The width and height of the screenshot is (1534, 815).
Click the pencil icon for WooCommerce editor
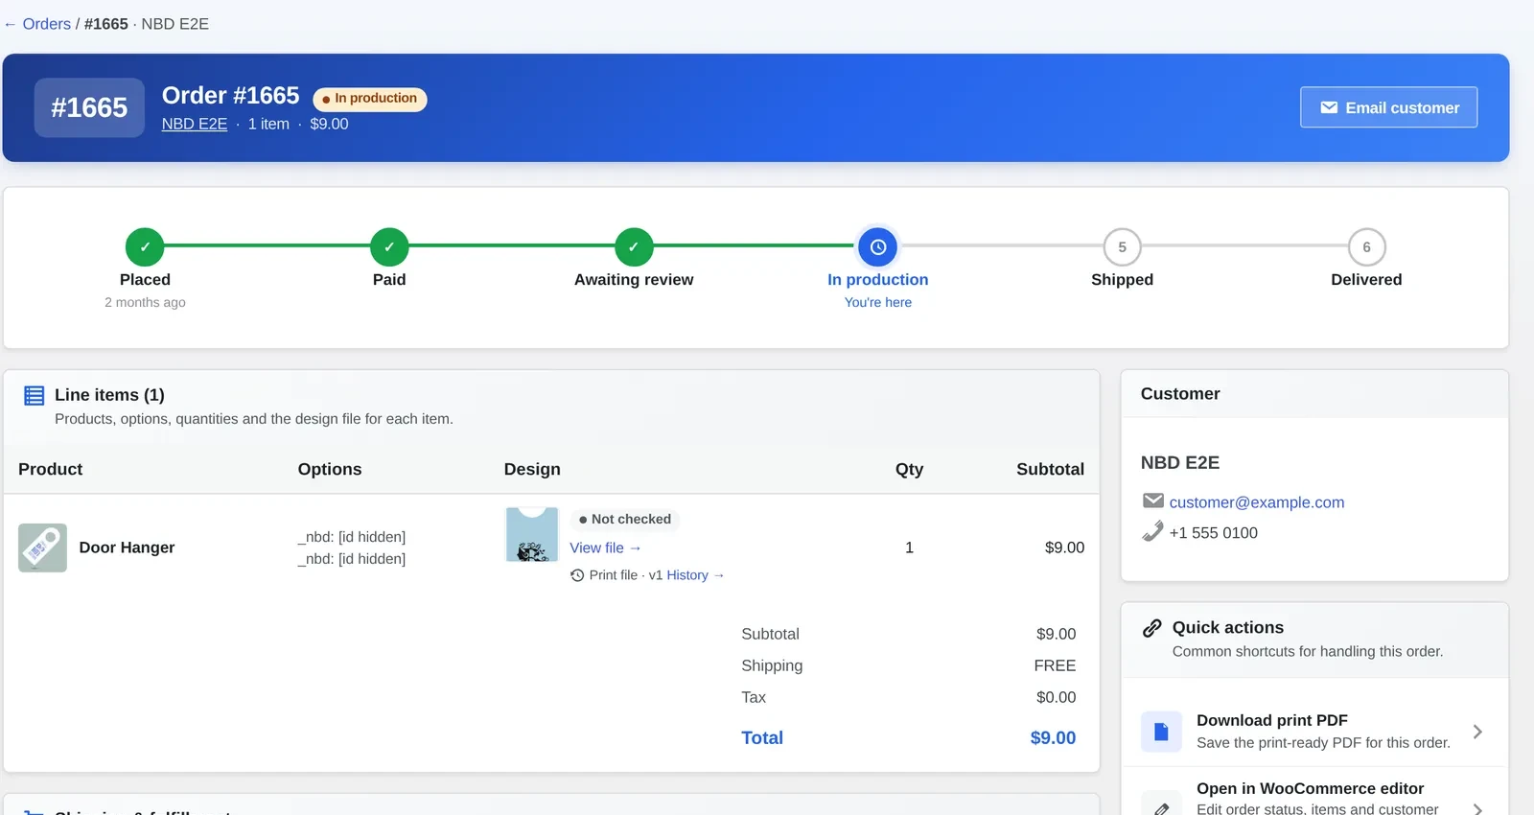coord(1161,808)
